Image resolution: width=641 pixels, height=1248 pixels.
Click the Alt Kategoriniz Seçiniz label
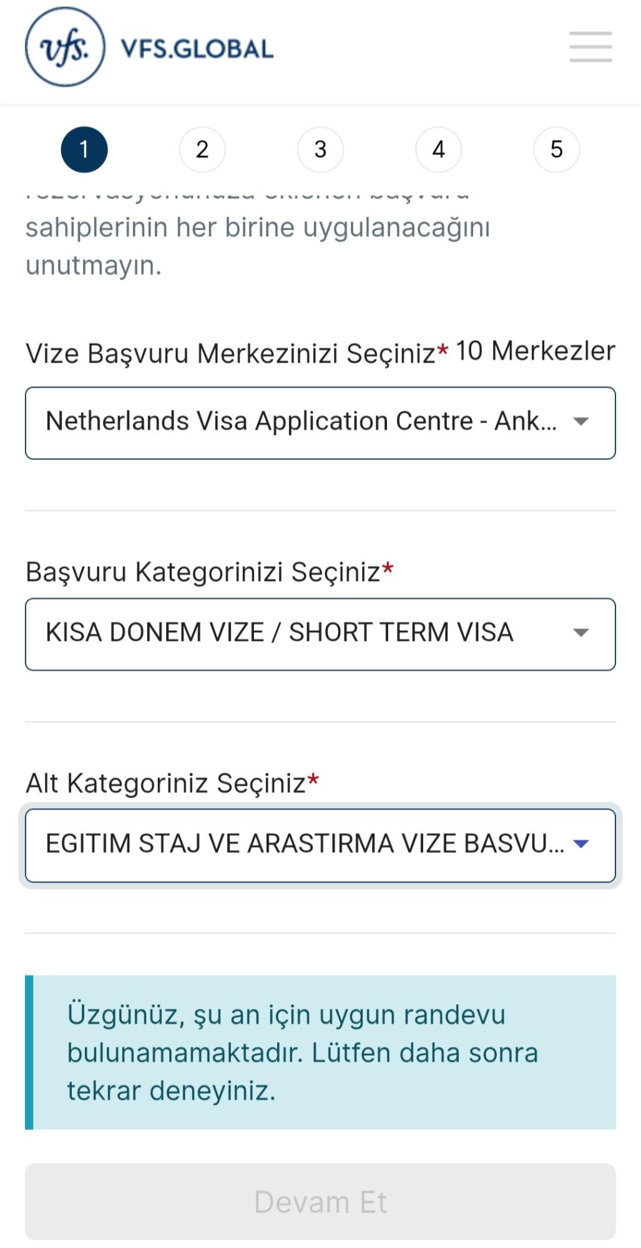pyautogui.click(x=165, y=783)
